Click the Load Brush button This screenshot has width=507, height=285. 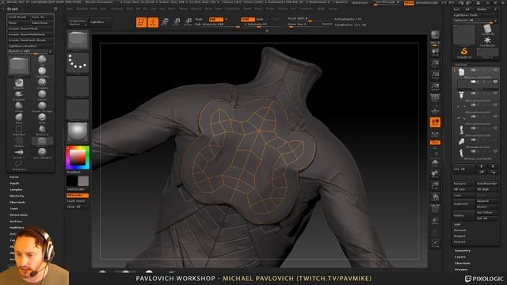[19, 17]
